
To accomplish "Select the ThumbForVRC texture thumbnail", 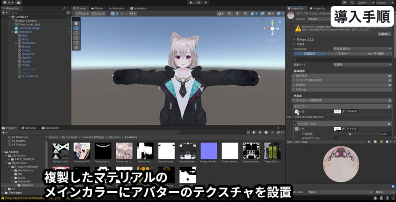I will (x=82, y=151).
